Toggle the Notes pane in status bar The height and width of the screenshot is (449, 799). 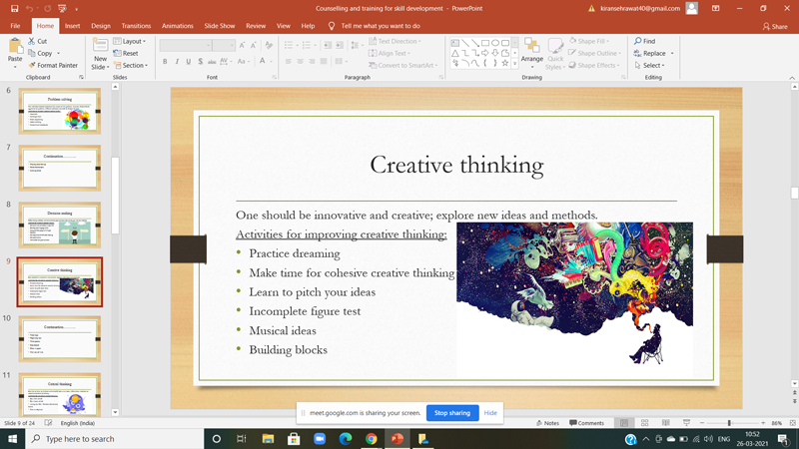click(x=547, y=423)
